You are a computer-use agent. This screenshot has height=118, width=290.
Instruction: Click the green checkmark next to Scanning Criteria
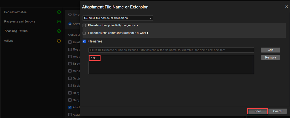(59, 31)
